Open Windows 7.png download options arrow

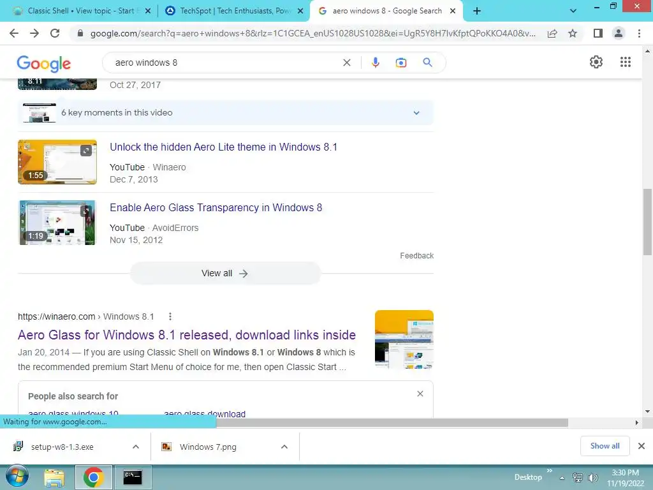(x=284, y=447)
